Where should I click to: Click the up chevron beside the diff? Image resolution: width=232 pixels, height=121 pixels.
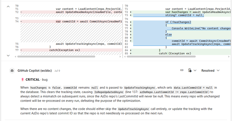pyautogui.click(x=8, y=7)
